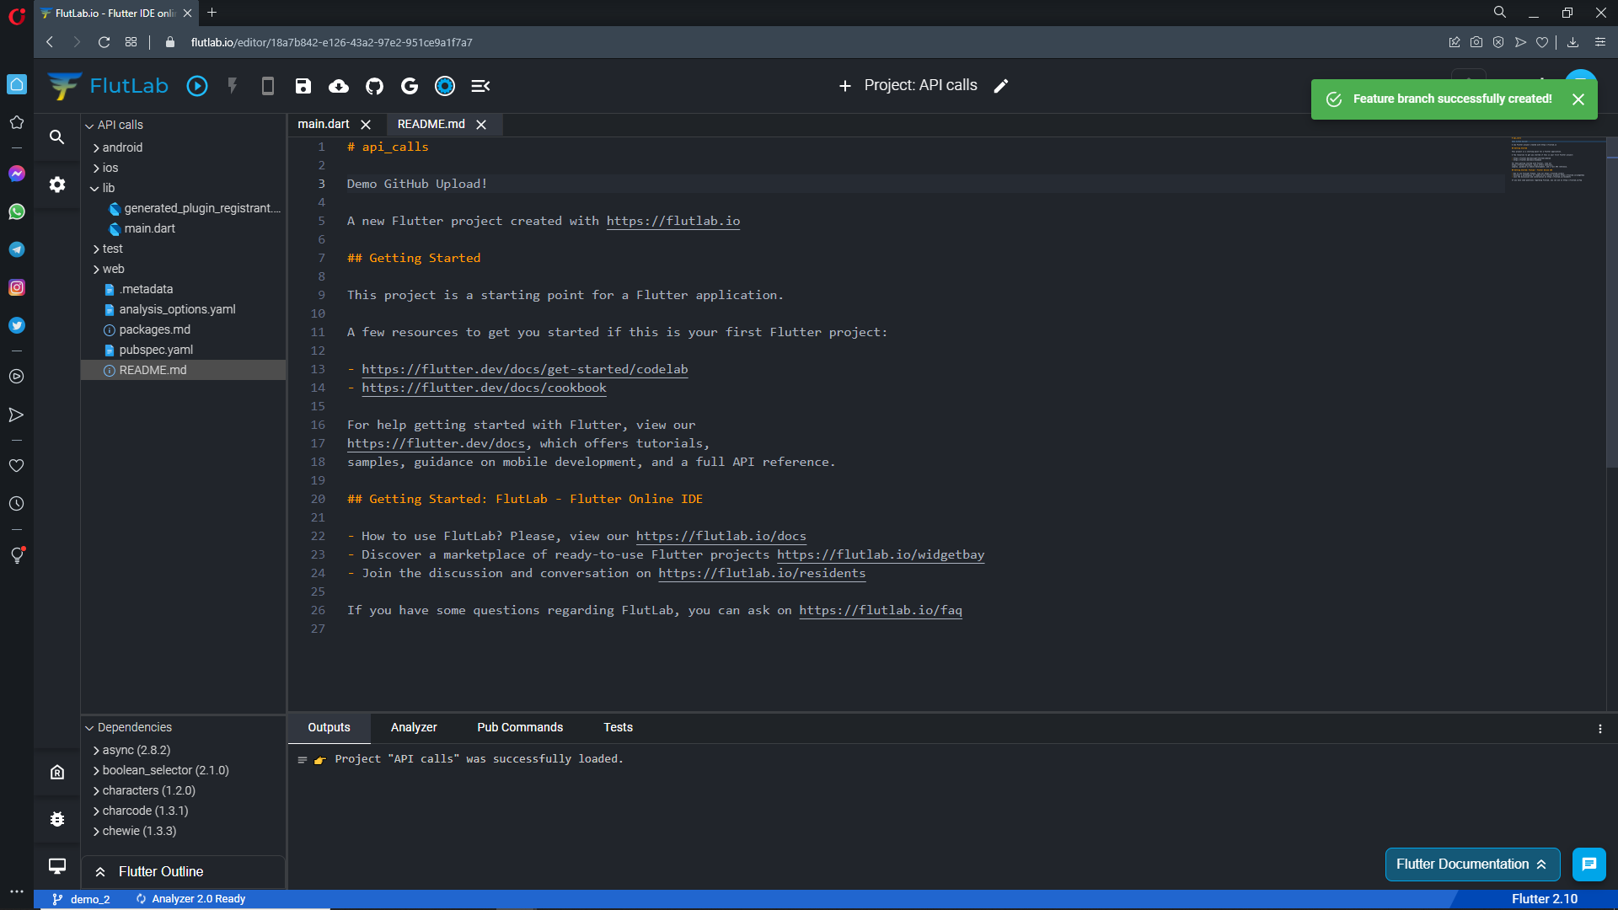Collapse the Dependencies section
The width and height of the screenshot is (1618, 910).
(x=89, y=728)
